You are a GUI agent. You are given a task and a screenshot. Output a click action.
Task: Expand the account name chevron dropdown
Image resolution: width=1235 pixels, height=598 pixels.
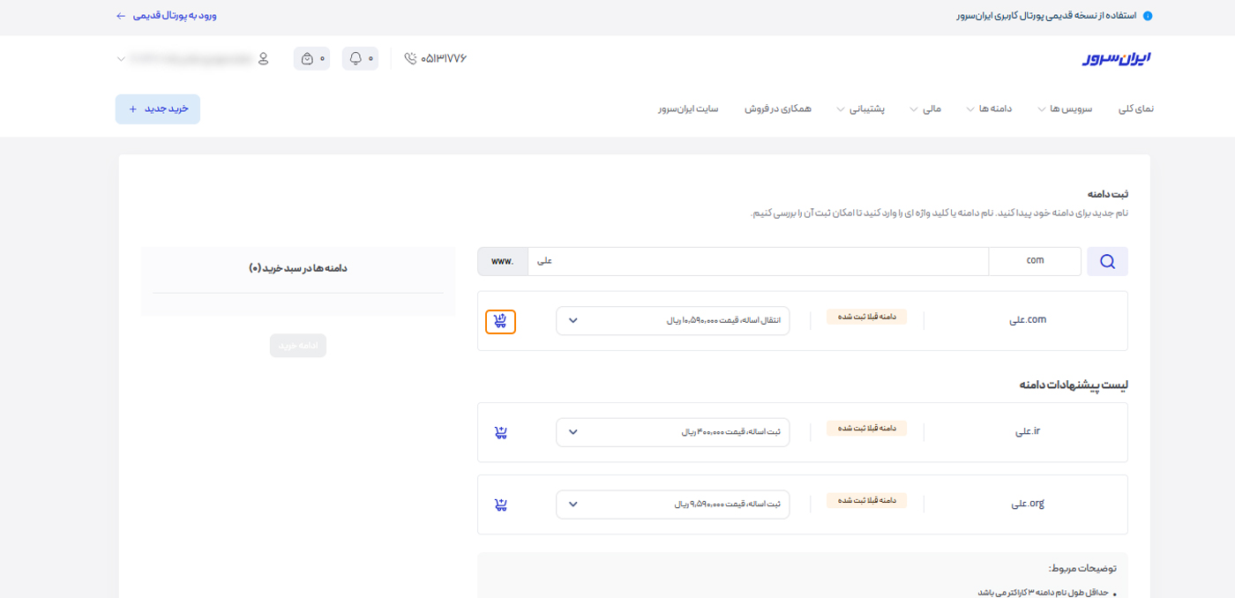122,58
